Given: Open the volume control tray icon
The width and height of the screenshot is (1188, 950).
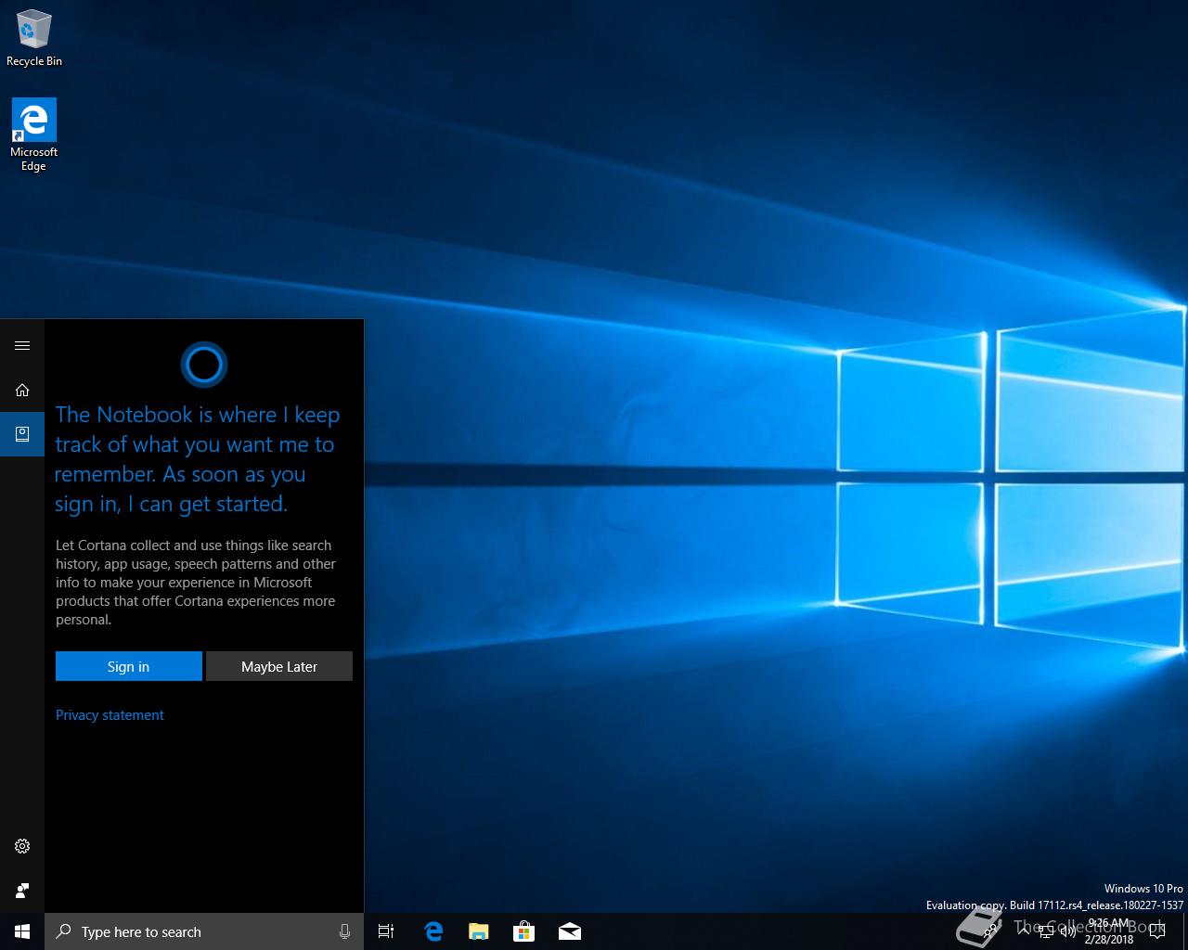Looking at the screenshot, I should pos(1067,931).
